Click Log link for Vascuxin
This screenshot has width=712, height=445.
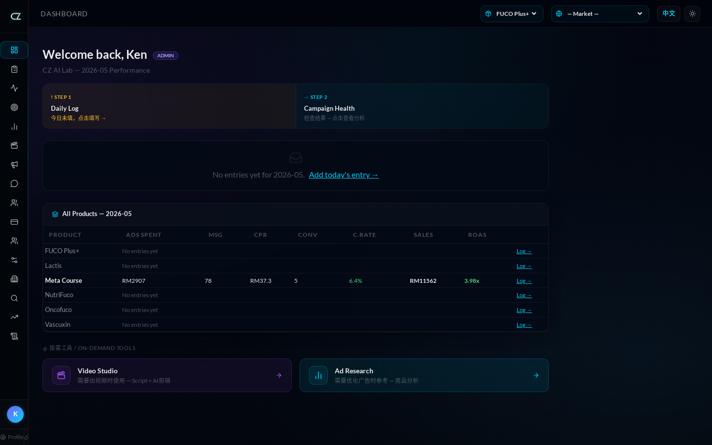[x=524, y=325]
